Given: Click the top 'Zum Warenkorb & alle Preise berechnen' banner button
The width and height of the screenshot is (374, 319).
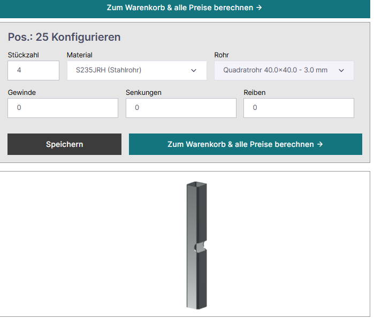Looking at the screenshot, I should coord(185,8).
